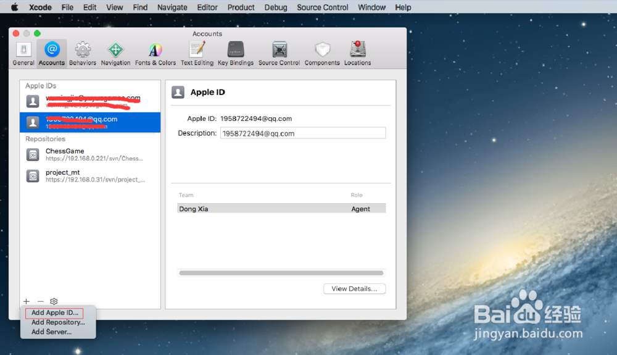Click the Apple ID value 1958722494@qq.com text
Viewport: 617px width, 355px height.
click(x=256, y=119)
